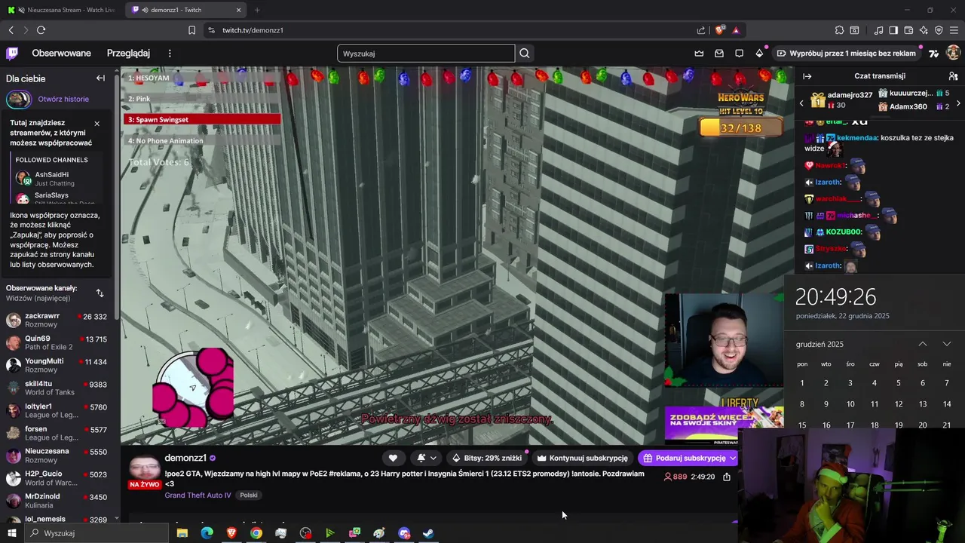Open the Leo AI sparkle icon
965x543 pixels.
point(924,30)
